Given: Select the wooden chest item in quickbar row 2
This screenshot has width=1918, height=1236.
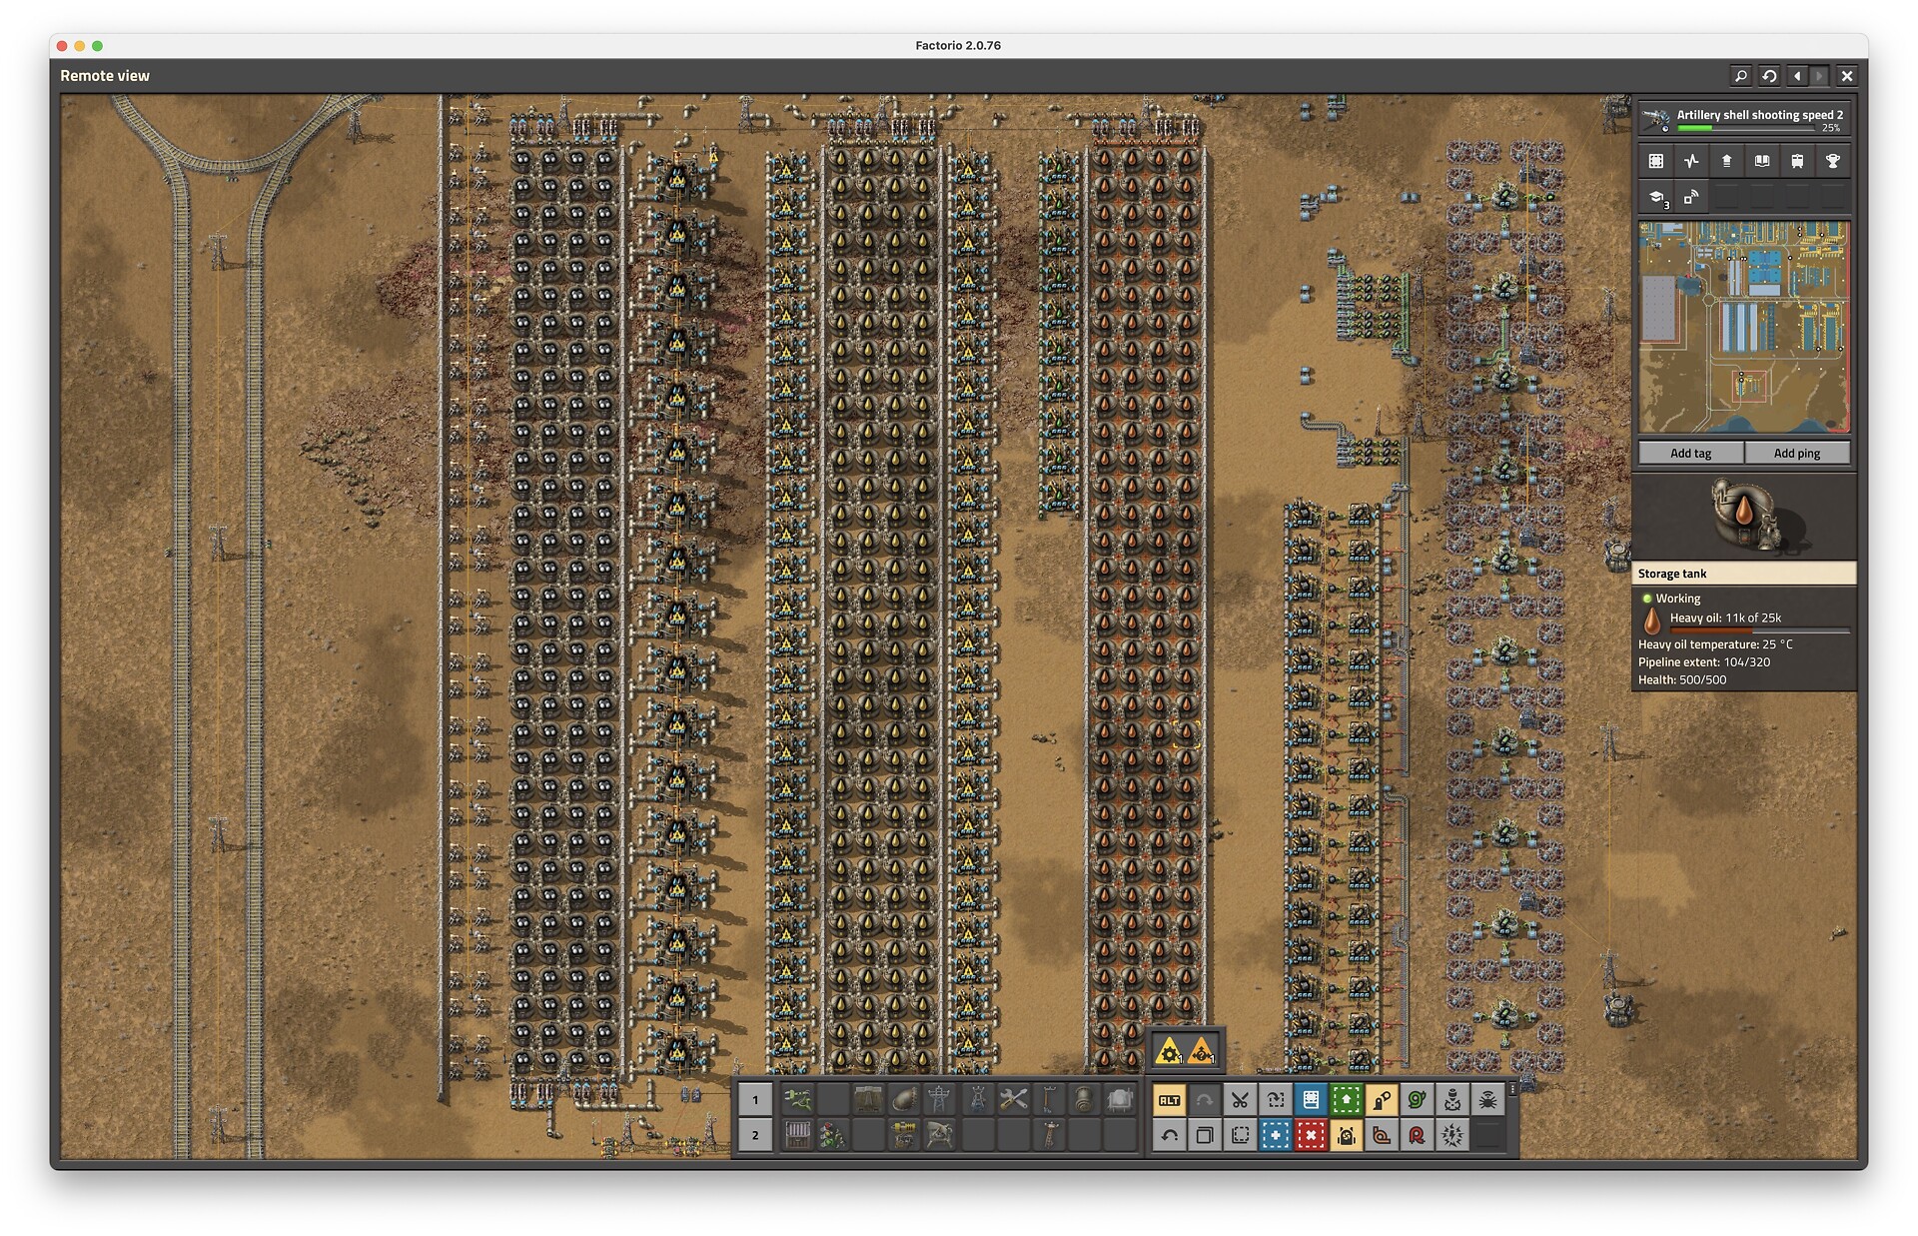Looking at the screenshot, I should [x=797, y=1135].
